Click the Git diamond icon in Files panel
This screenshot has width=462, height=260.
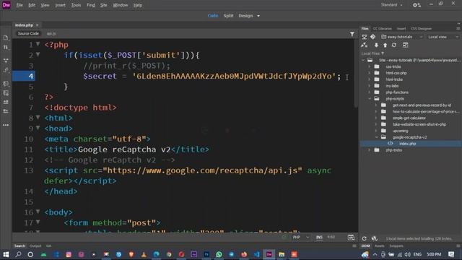pyautogui.click(x=373, y=37)
